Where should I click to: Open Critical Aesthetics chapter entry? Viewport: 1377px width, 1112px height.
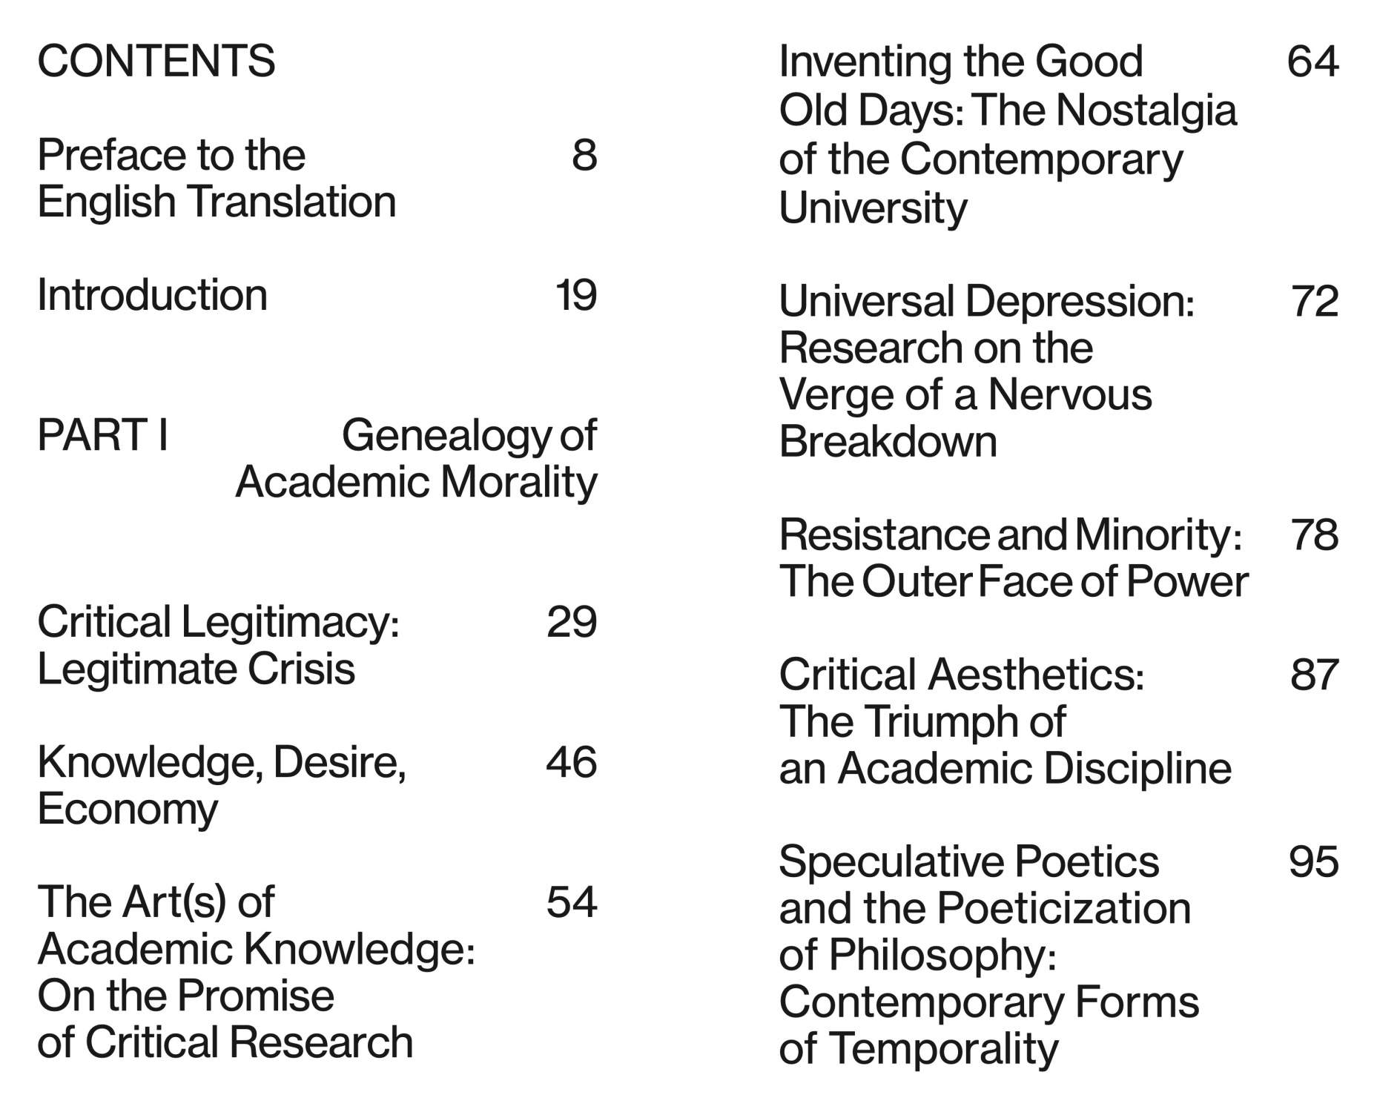1005,721
